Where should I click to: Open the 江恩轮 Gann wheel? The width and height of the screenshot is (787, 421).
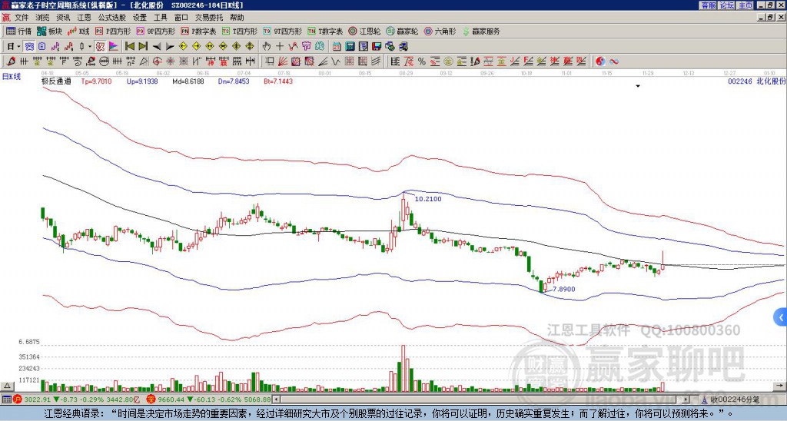point(364,31)
